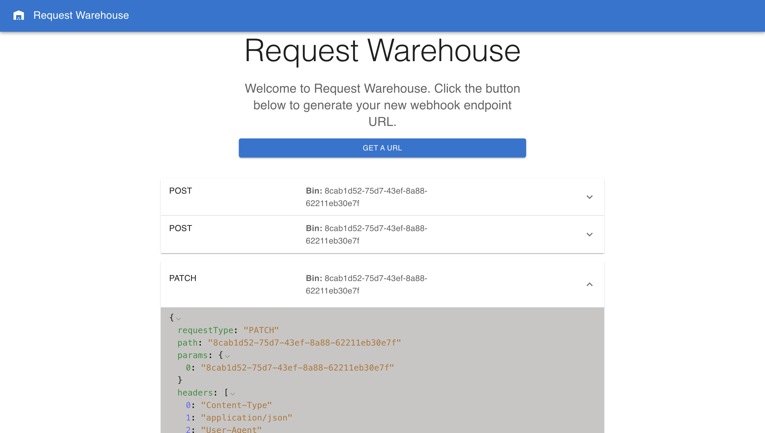
Task: Select the second POST method label
Action: tap(181, 228)
